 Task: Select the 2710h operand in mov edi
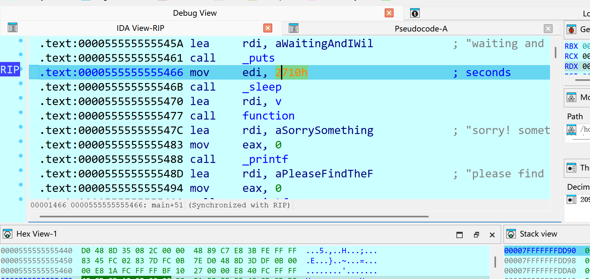coord(291,73)
